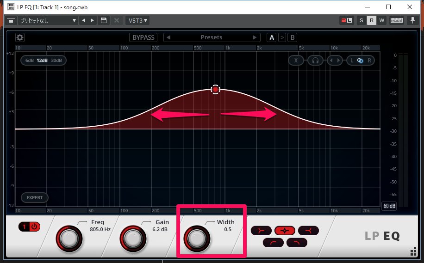Enable automation write W button
The image size is (424, 263).
(x=382, y=20)
